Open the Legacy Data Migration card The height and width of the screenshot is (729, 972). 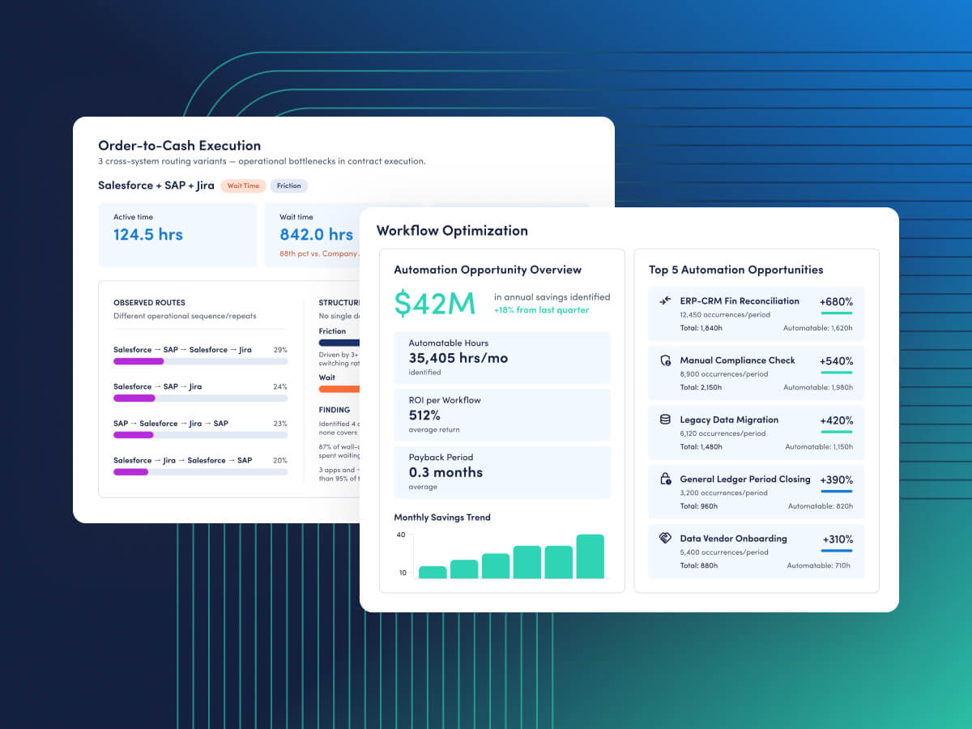pyautogui.click(x=757, y=432)
